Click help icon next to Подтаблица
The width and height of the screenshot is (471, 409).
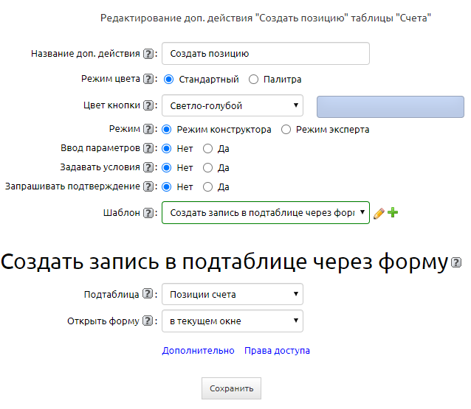click(x=148, y=295)
